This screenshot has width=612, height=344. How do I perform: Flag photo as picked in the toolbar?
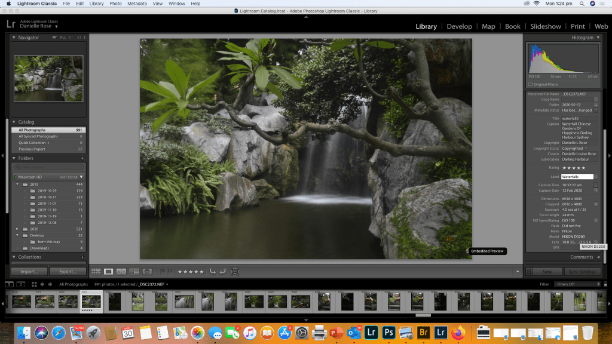point(162,272)
